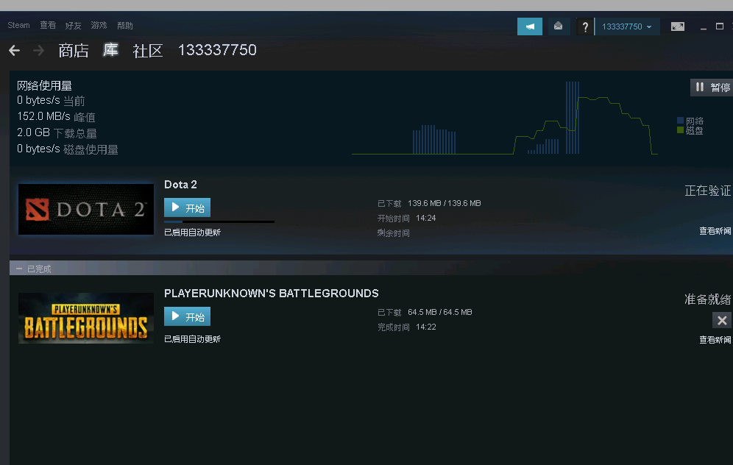Click the 网络使用量 heading
The width and height of the screenshot is (733, 465).
pos(44,85)
